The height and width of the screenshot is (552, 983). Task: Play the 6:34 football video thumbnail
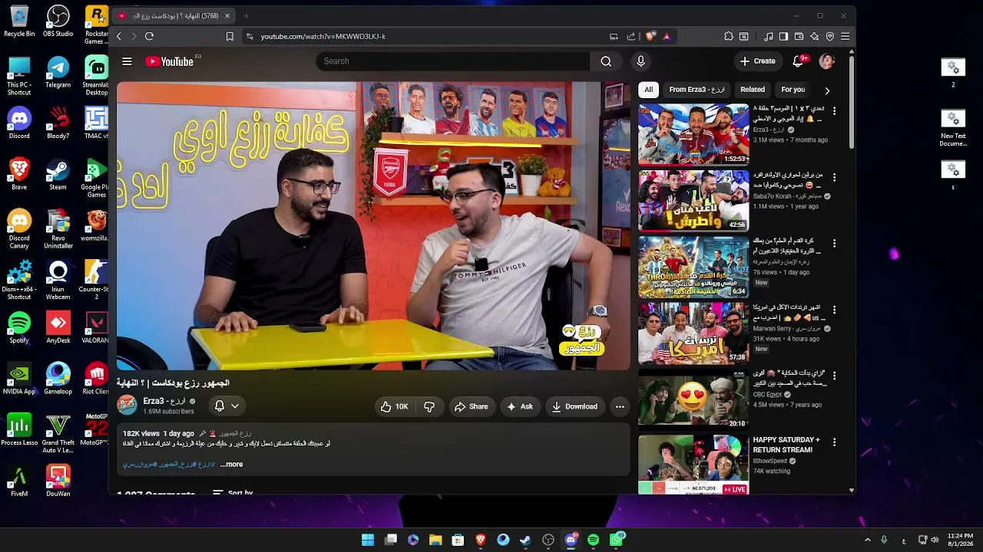tap(693, 266)
